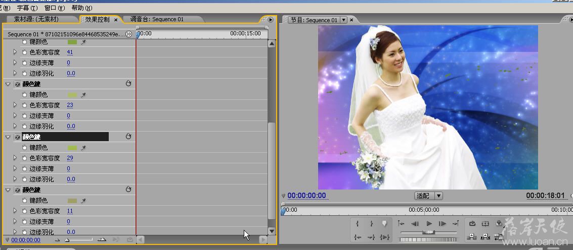Toggle 键颜色 stopwatch in highlighted 颜色键 effect
573x250 pixels.
[x=24, y=148]
